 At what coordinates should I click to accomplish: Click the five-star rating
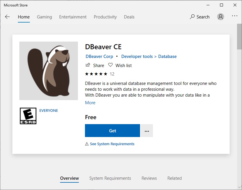click(96, 74)
